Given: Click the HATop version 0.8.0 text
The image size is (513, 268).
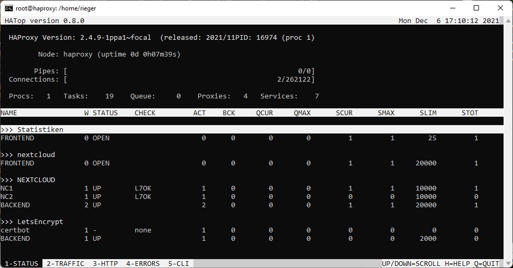Looking at the screenshot, I should (45, 20).
